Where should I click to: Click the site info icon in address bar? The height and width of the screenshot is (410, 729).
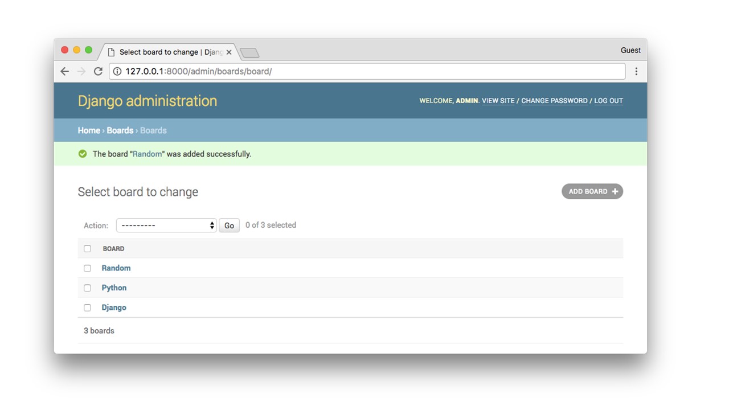(x=117, y=71)
